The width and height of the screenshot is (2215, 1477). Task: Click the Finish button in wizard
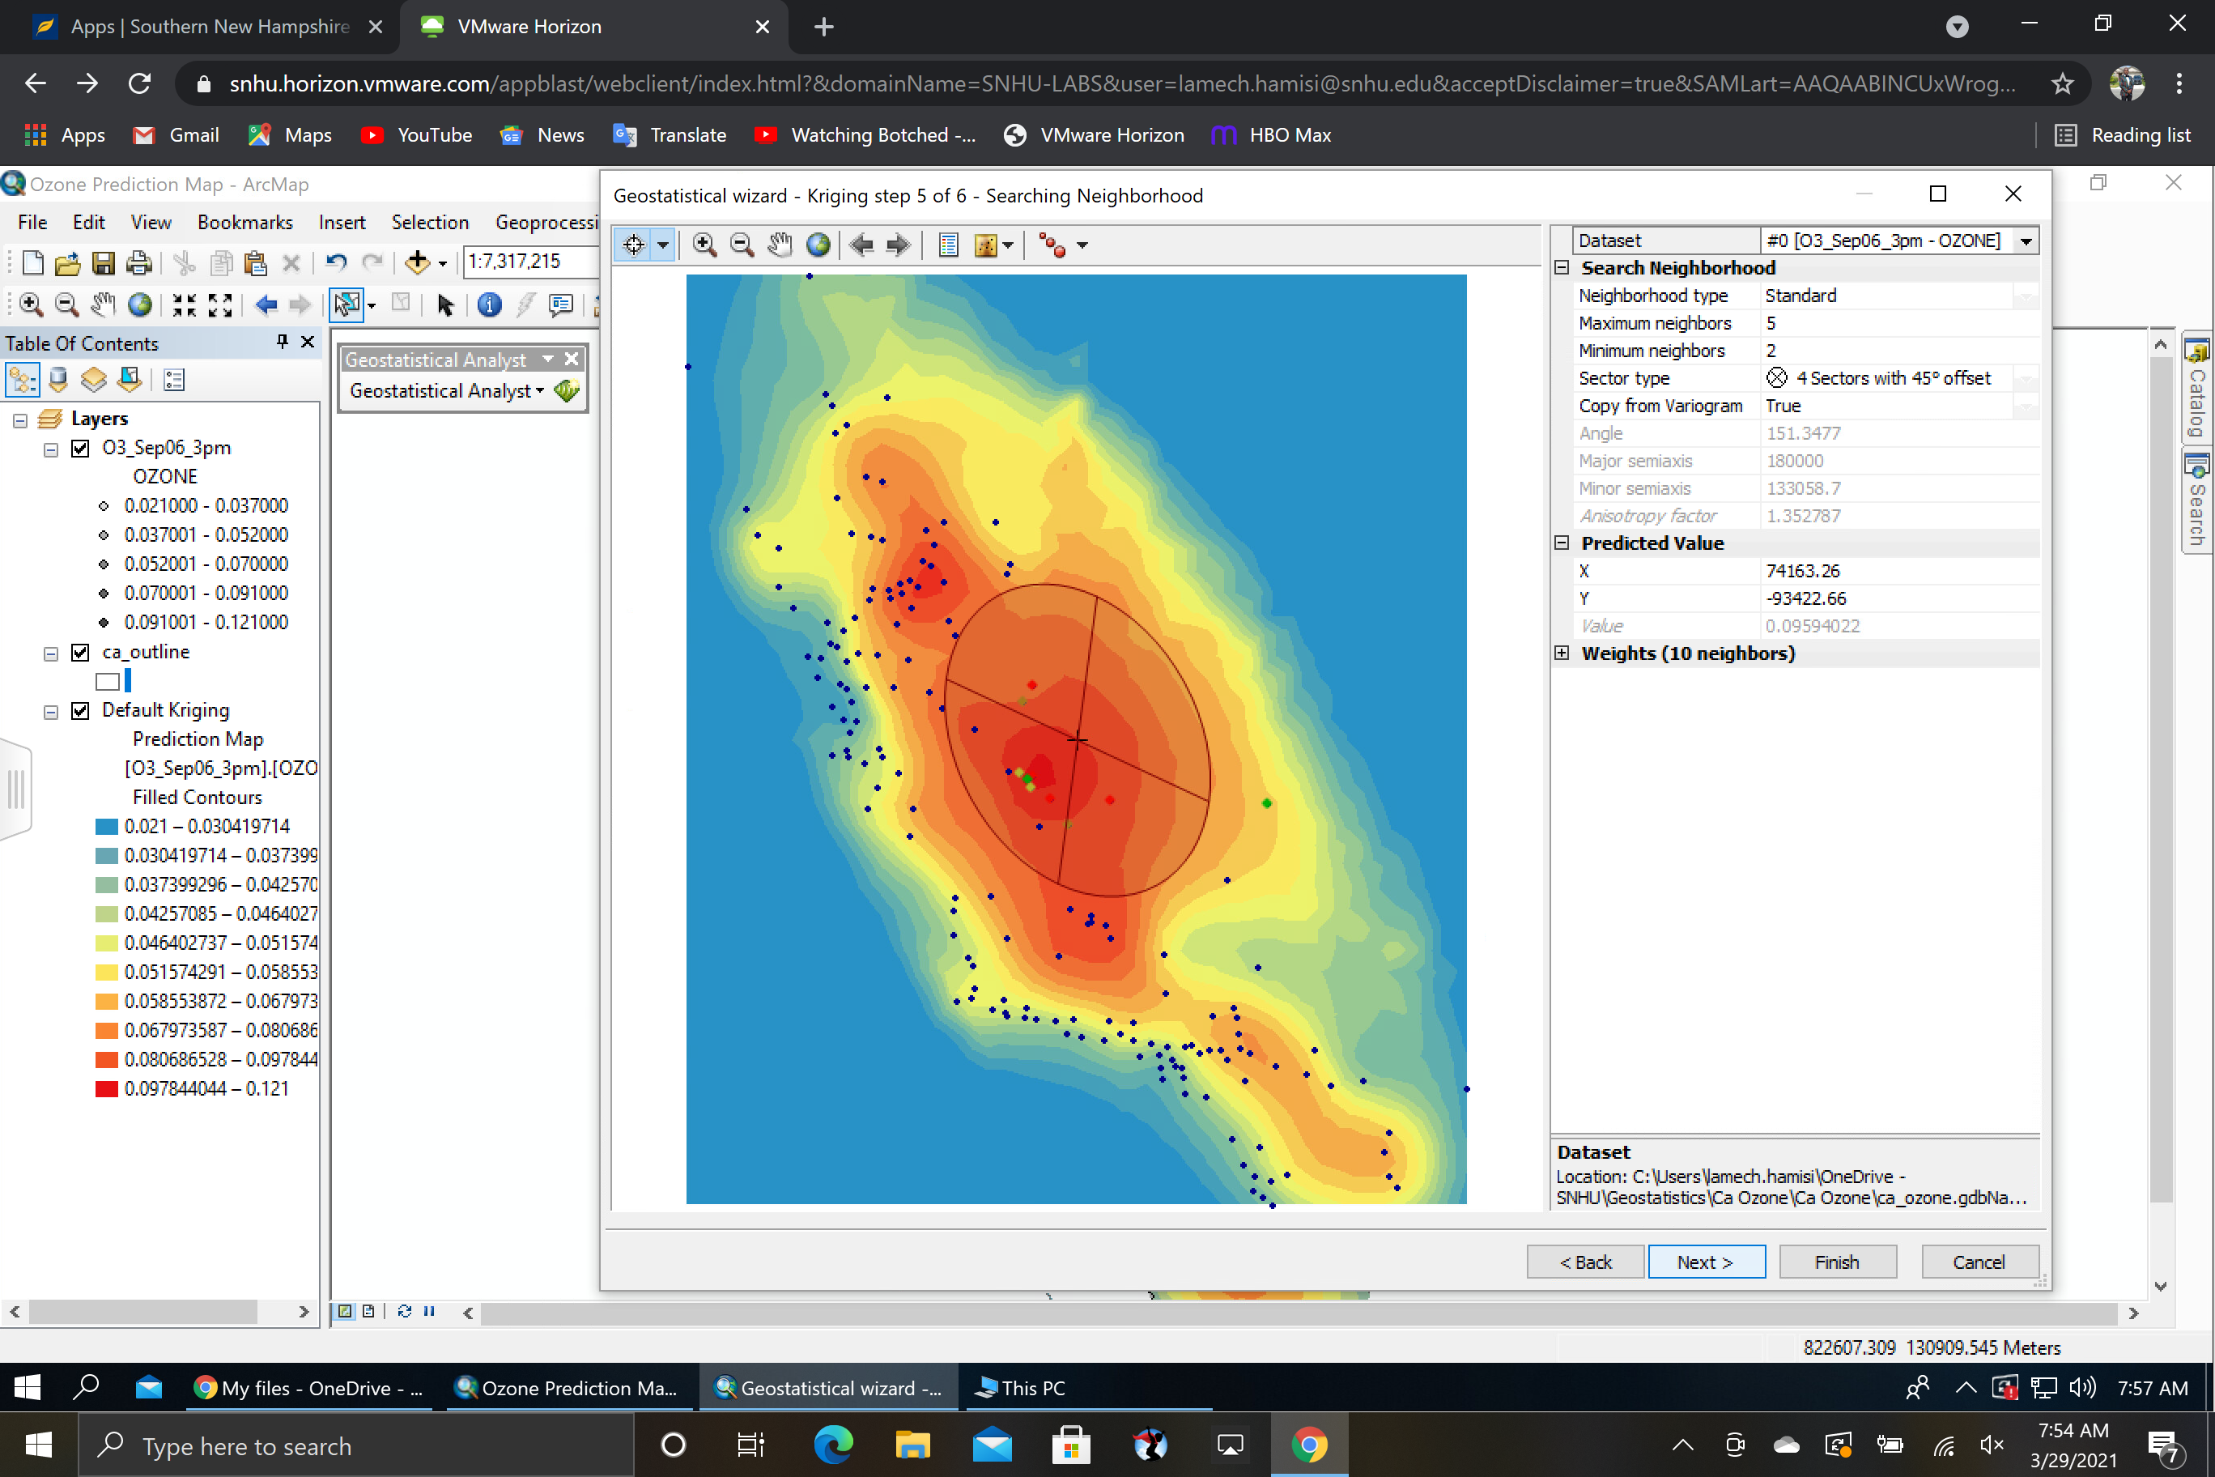(x=1838, y=1262)
